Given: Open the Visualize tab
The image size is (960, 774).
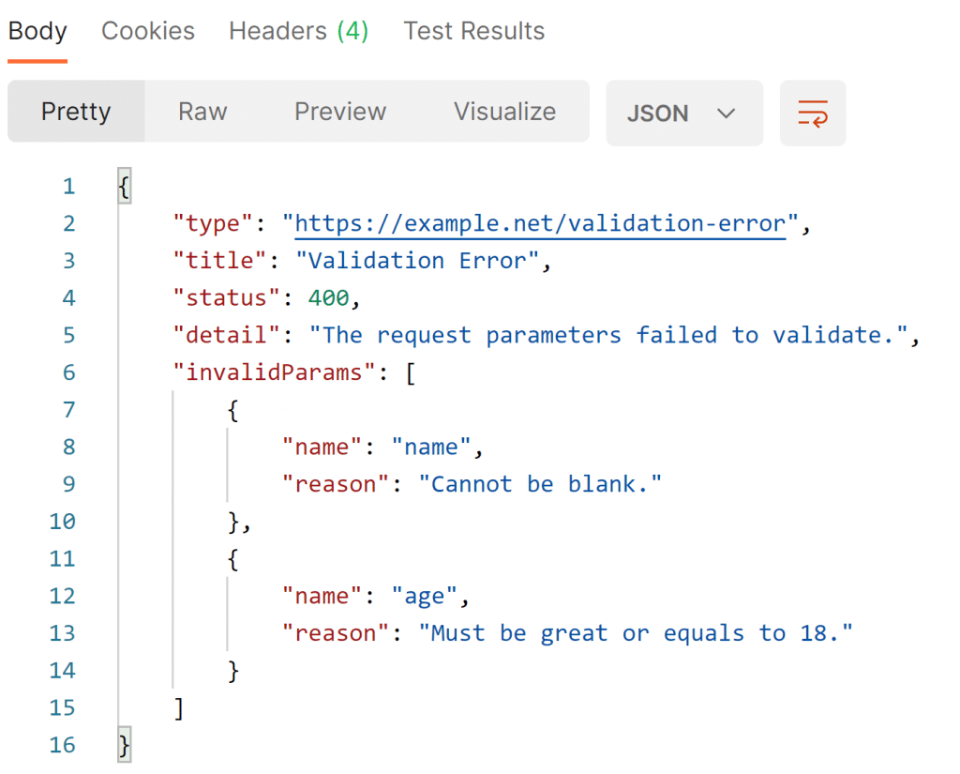Looking at the screenshot, I should 504,112.
